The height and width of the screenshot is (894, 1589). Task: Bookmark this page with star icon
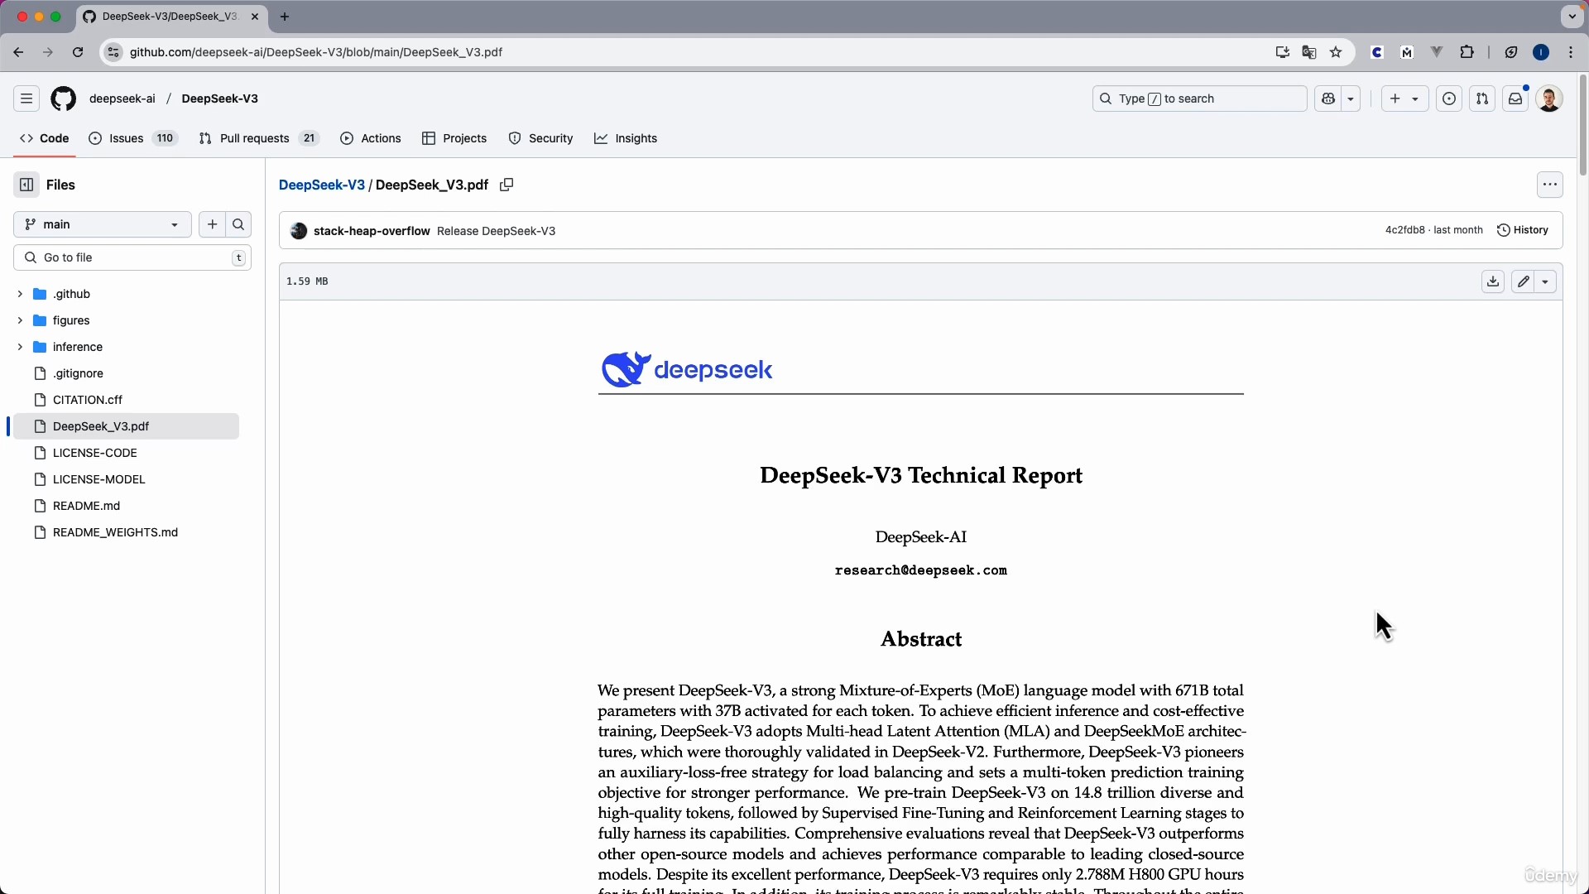(x=1336, y=52)
